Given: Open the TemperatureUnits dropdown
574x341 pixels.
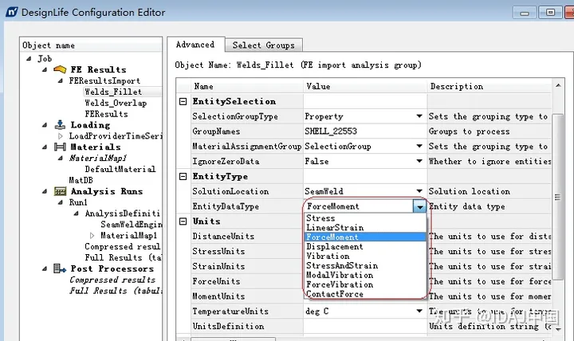Looking at the screenshot, I should 419,311.
